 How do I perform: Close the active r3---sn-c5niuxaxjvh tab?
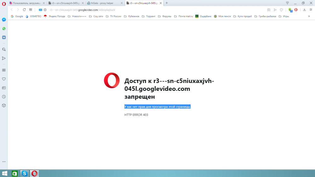tap(161, 3)
